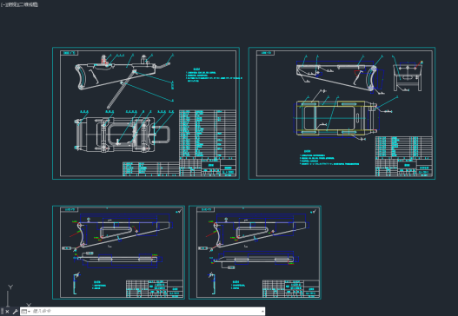Grab the command line drag grip handle
Viewport: 458px width, 316px height.
point(2,312)
